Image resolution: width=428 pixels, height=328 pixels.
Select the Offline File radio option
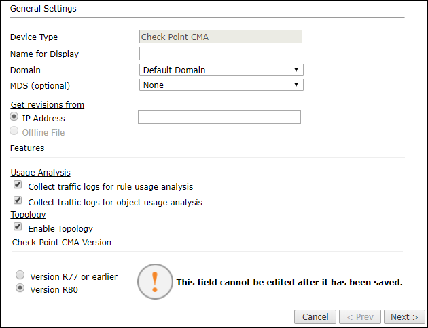pos(14,131)
